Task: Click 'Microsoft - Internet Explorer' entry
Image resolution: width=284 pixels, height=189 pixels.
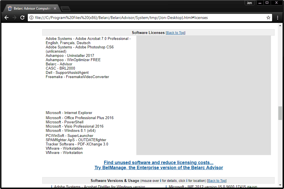Action: (69, 113)
